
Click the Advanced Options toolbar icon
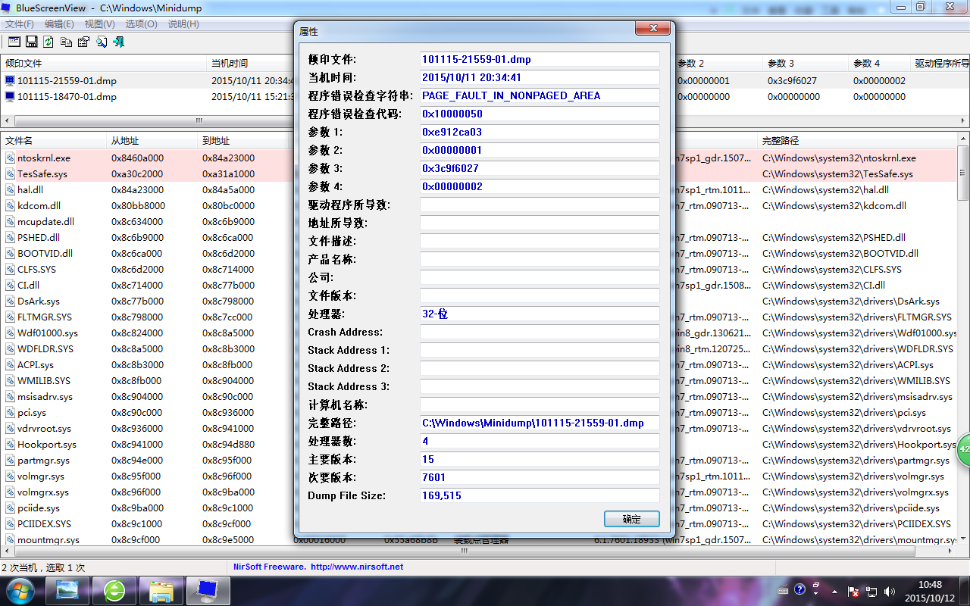point(14,42)
